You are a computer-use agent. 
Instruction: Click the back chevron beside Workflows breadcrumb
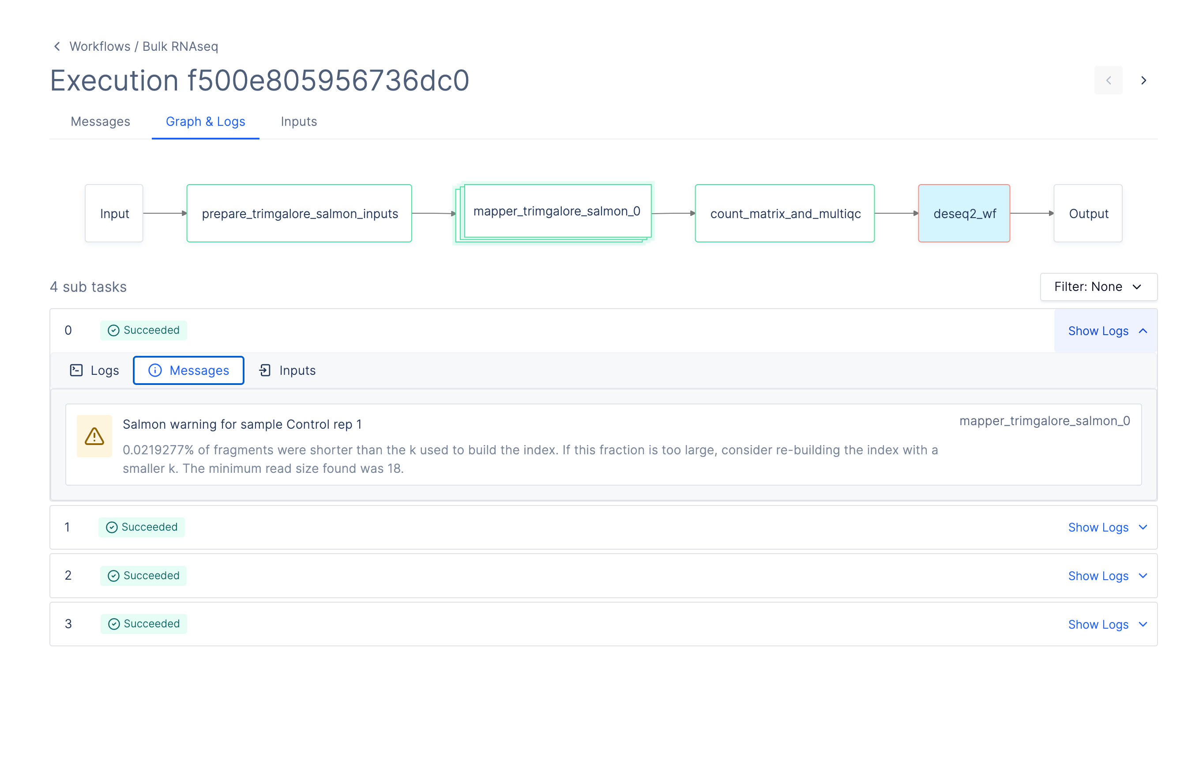56,46
